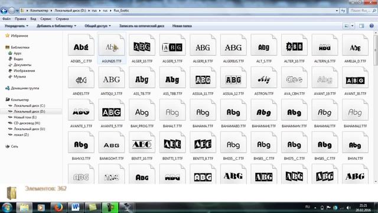
Task: Open the Вид menu
Action: (33, 19)
